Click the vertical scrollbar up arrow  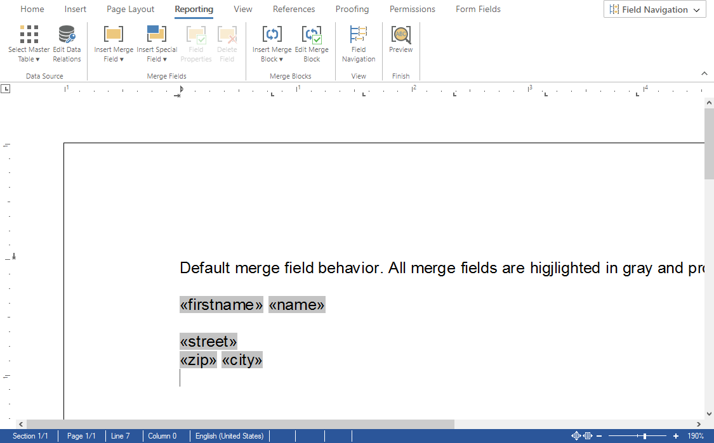[x=709, y=103]
